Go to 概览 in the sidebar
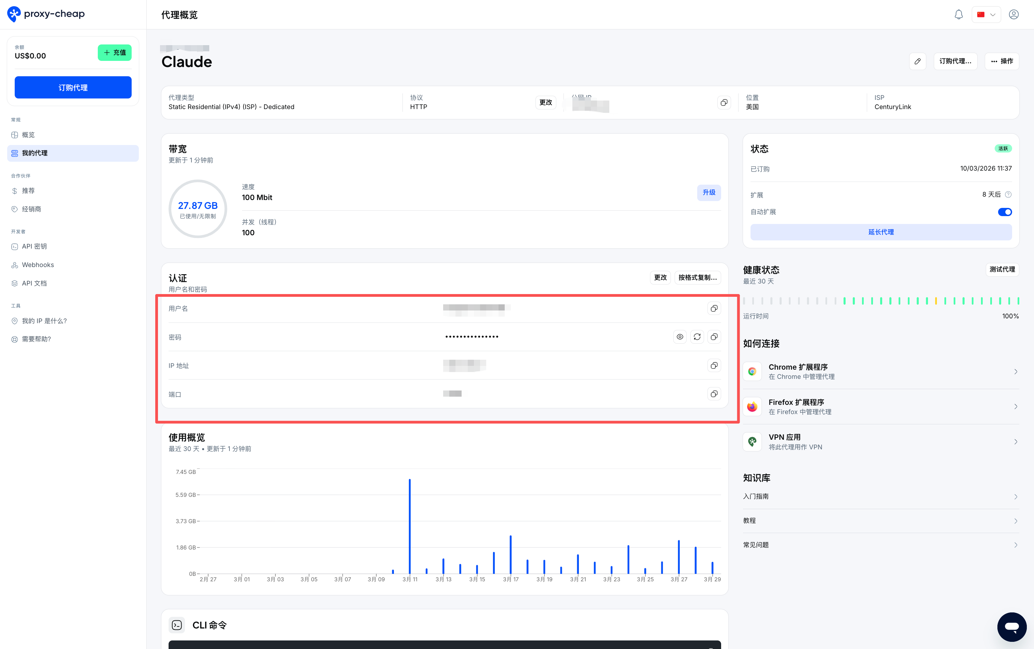 click(x=28, y=135)
